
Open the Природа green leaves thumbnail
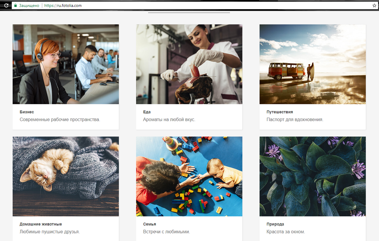313,176
